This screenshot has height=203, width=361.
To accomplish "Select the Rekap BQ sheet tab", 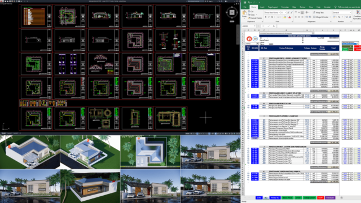I will pyautogui.click(x=275, y=198).
